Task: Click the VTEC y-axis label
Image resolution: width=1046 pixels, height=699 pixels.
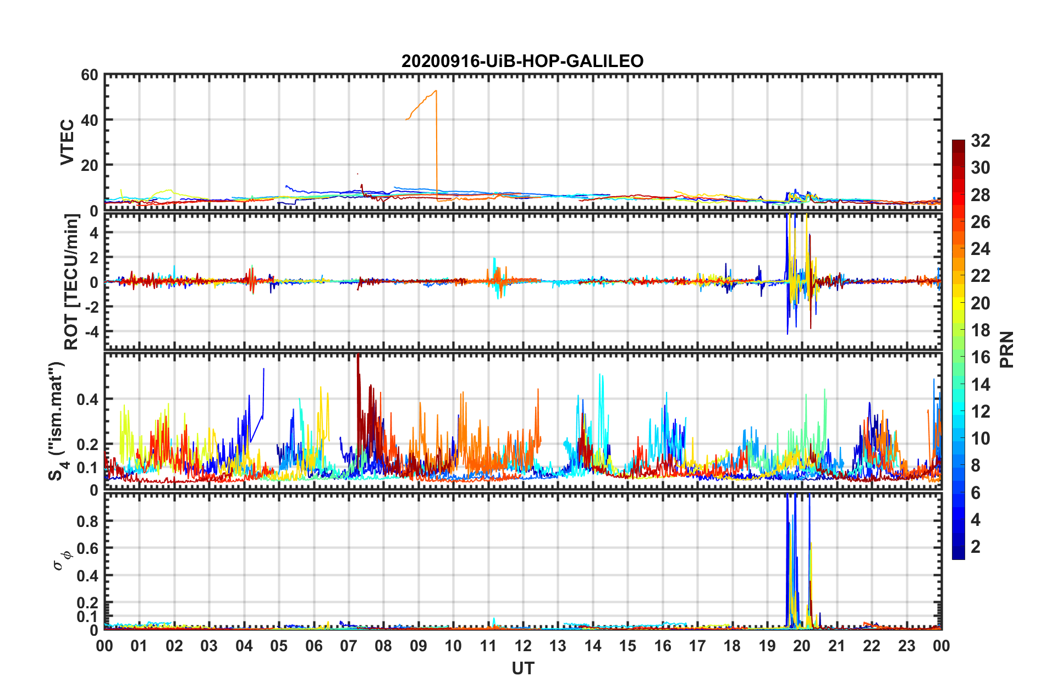Action: click(67, 142)
